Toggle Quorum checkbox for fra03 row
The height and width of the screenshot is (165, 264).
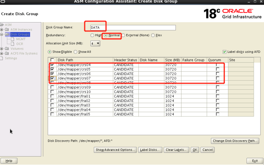(217, 105)
